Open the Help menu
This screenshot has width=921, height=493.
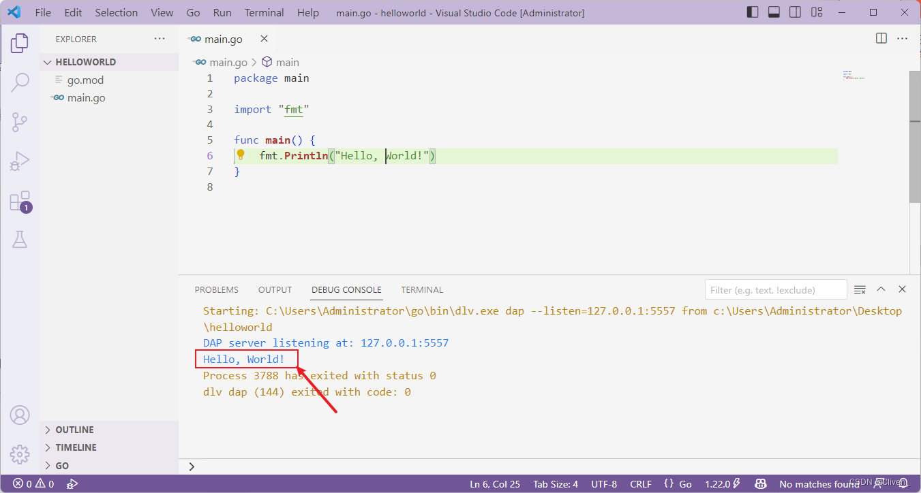[x=308, y=12]
